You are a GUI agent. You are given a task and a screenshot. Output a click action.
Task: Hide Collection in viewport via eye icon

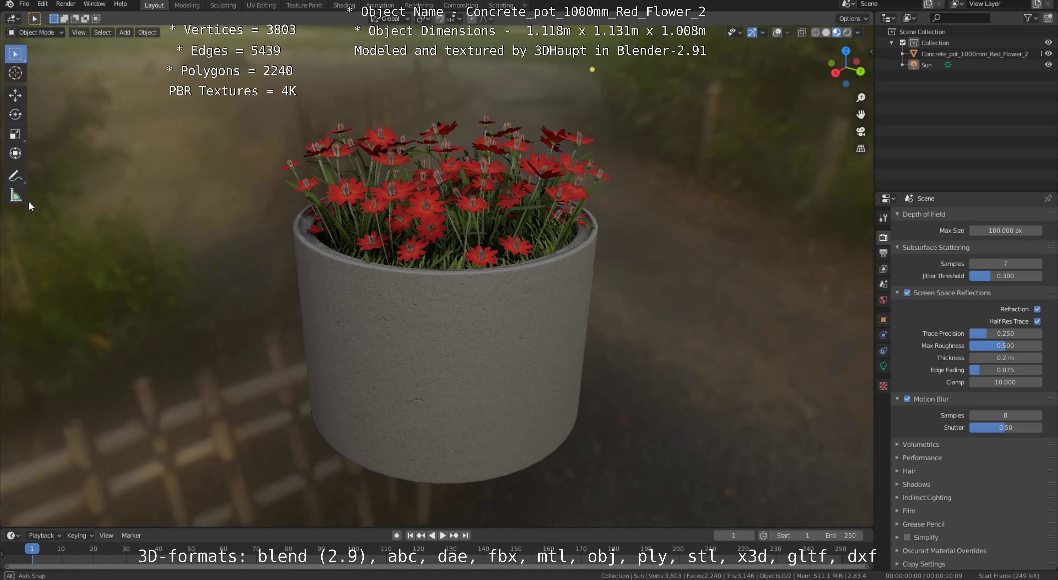pyautogui.click(x=1048, y=42)
